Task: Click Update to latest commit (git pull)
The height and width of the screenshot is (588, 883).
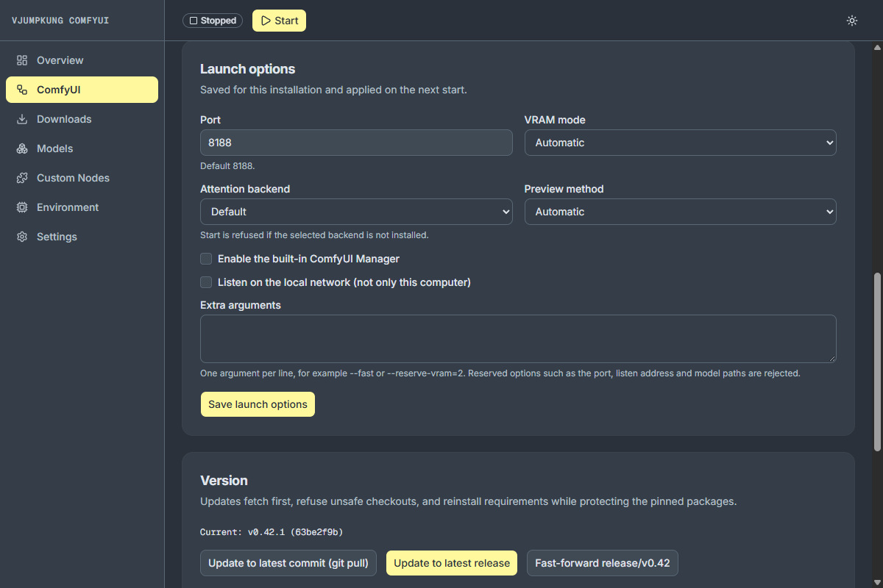Action: [x=288, y=563]
